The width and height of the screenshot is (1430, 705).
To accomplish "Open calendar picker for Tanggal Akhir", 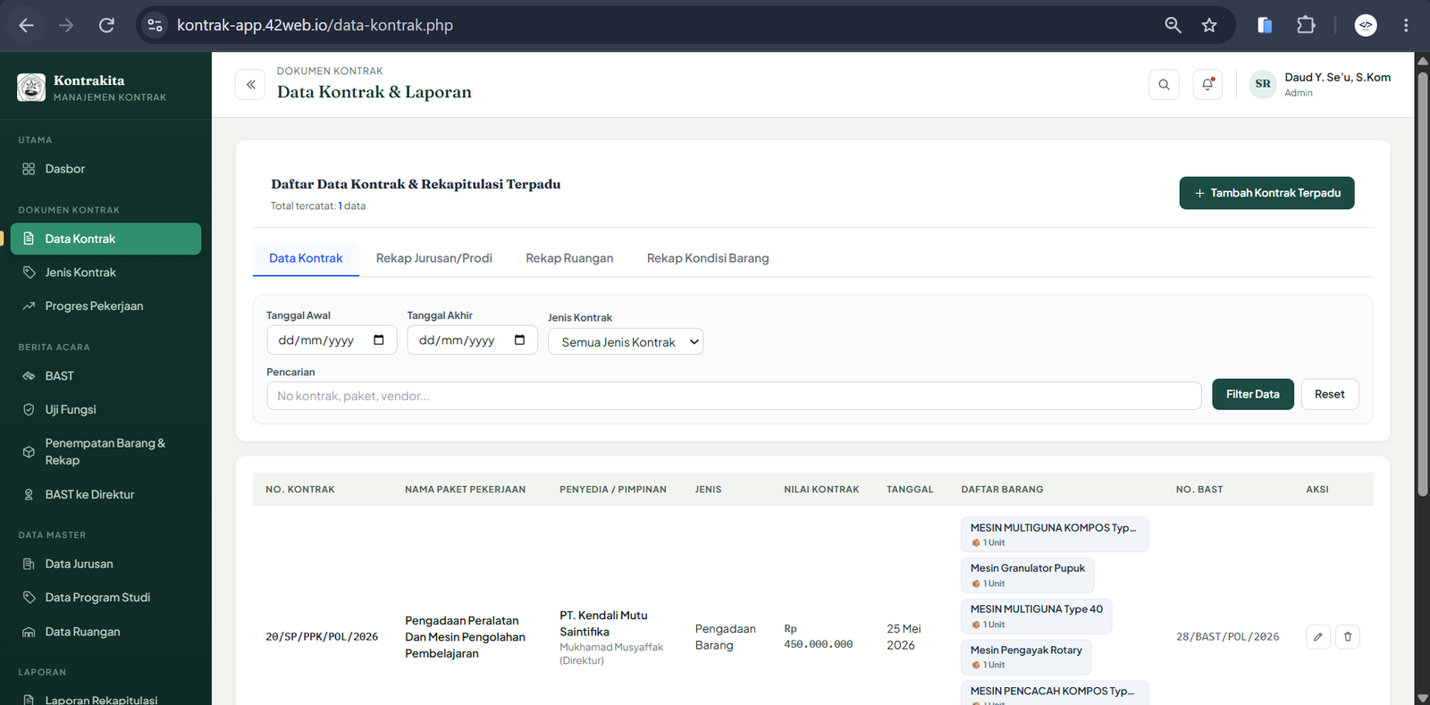I will (519, 340).
